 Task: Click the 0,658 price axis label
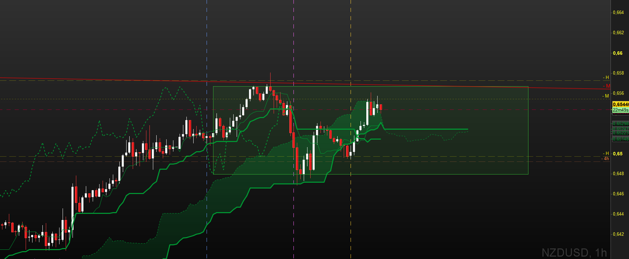tap(618, 73)
